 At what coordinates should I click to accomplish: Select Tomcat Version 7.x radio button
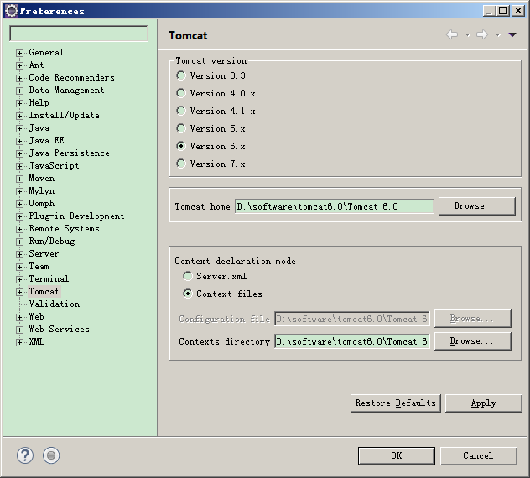181,164
